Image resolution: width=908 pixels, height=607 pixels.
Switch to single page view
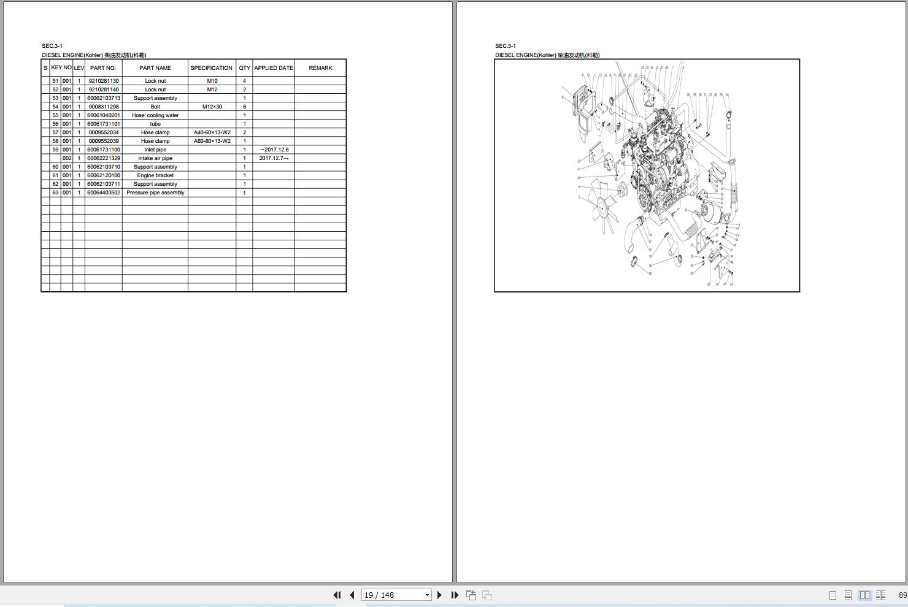coord(833,595)
